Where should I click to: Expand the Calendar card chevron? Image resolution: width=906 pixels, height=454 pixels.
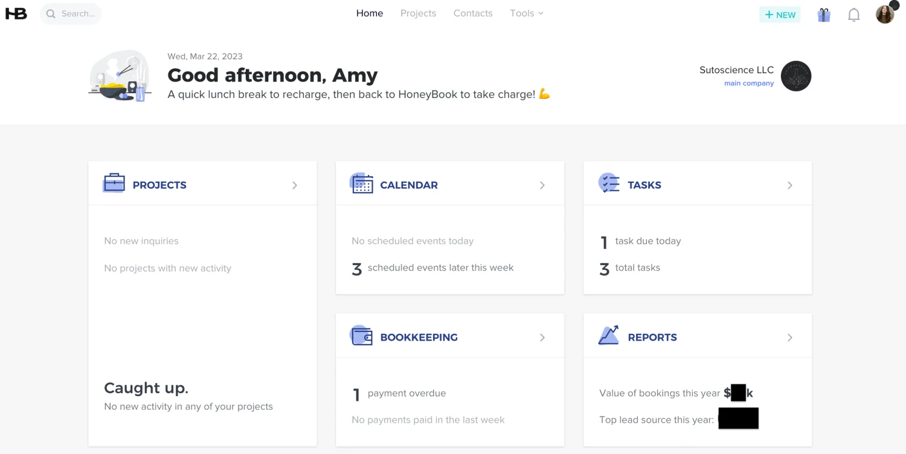[542, 185]
